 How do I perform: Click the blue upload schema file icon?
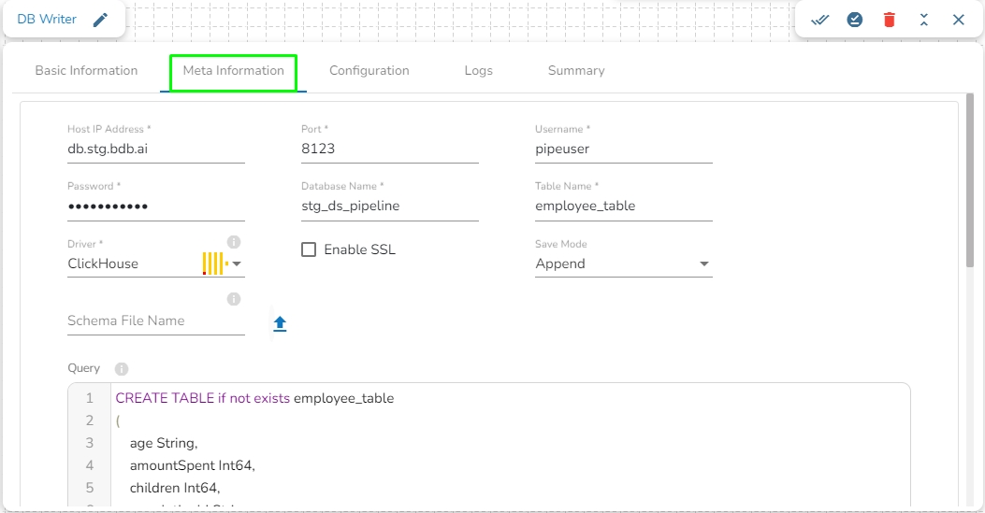280,324
